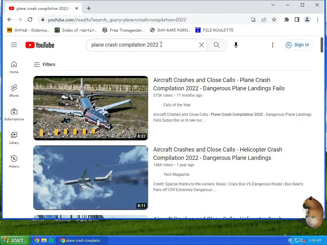Play the 8:11 mid-air planes thumbnail
This screenshot has height=245, width=327.
(x=91, y=178)
